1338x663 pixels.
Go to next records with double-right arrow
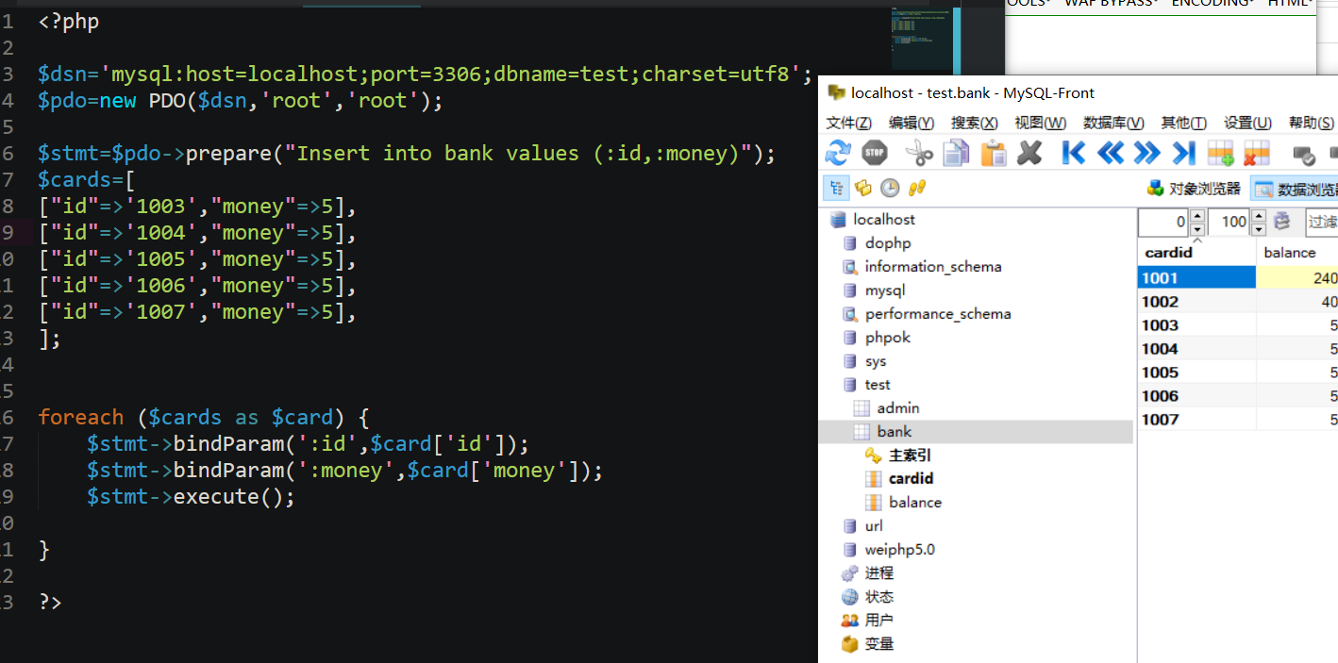1146,153
